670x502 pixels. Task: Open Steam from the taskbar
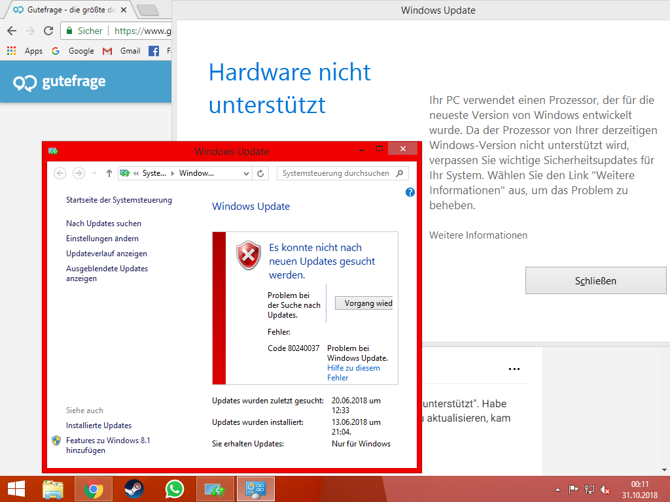134,489
